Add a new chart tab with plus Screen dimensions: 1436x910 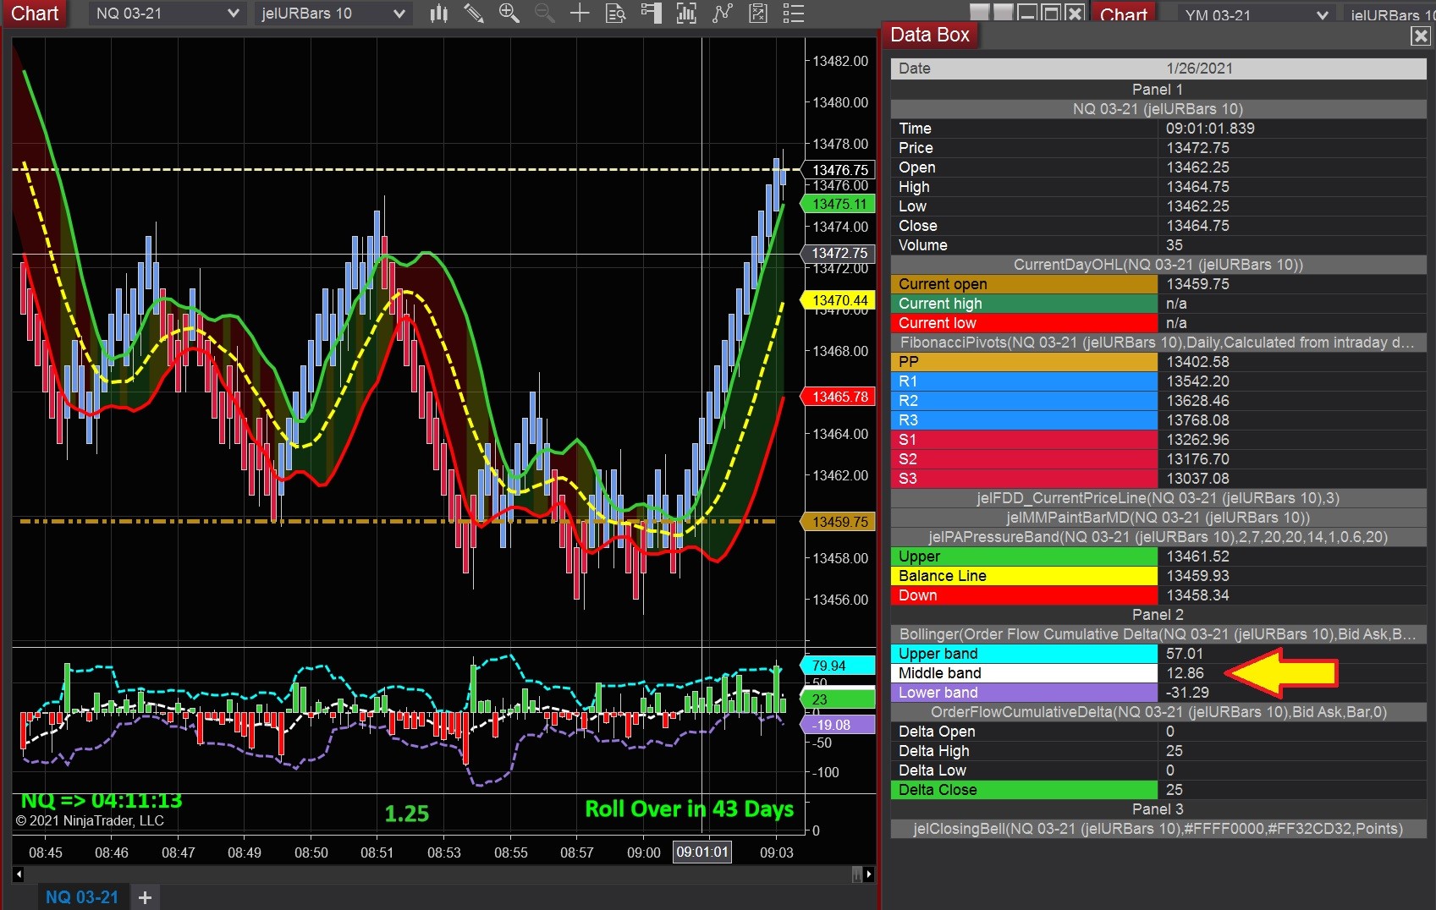pyautogui.click(x=145, y=897)
